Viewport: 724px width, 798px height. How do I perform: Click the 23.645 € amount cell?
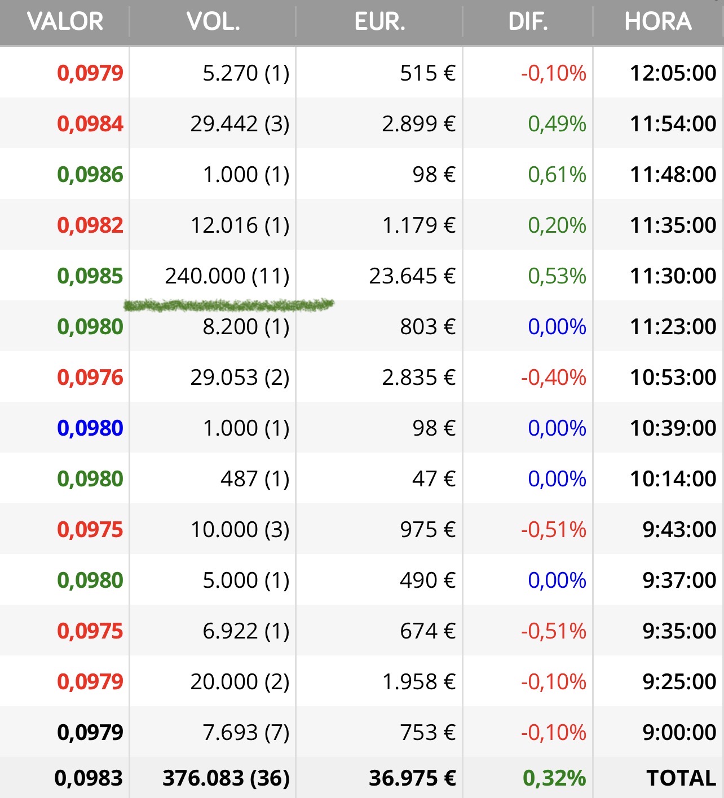click(412, 276)
